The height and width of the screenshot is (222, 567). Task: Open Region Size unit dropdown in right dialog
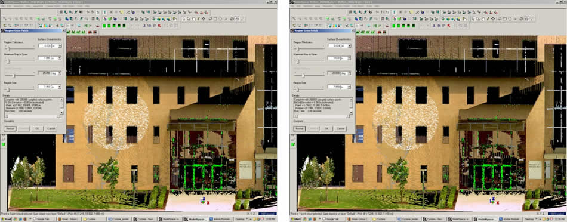pyautogui.click(x=346, y=87)
